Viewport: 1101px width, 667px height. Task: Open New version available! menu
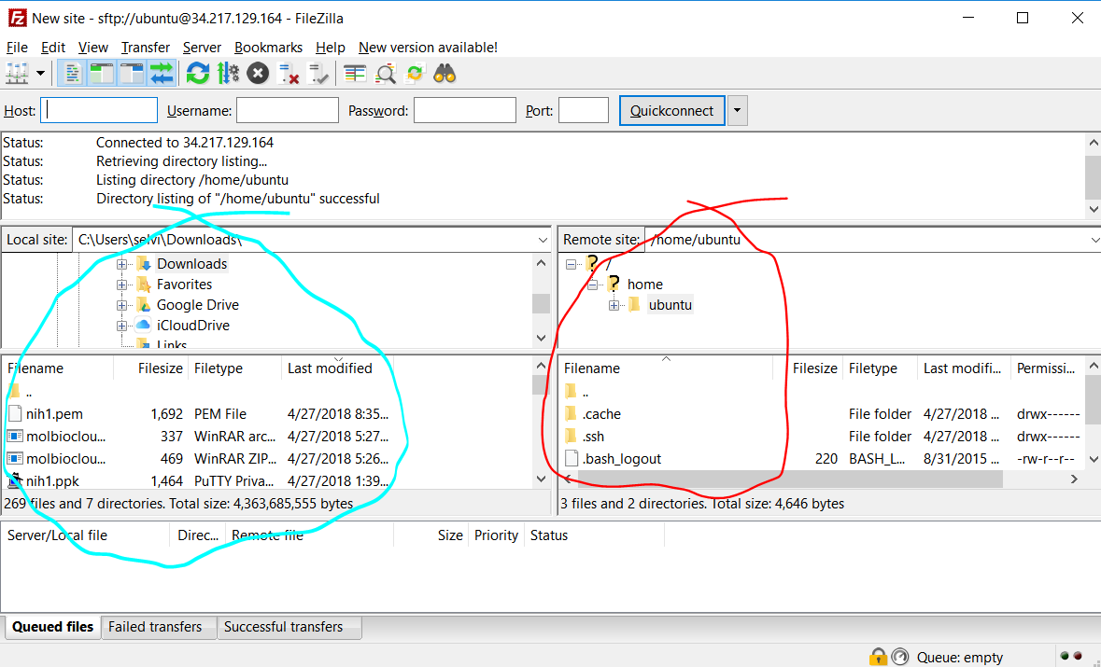coord(428,47)
